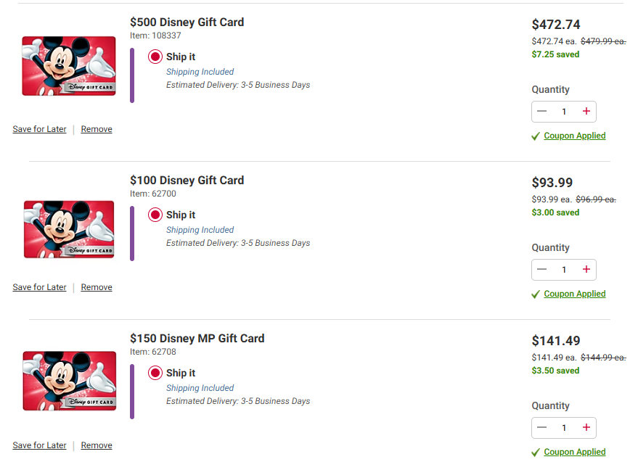Decrease quantity of $150 Disney MP Gift Card

pyautogui.click(x=541, y=428)
